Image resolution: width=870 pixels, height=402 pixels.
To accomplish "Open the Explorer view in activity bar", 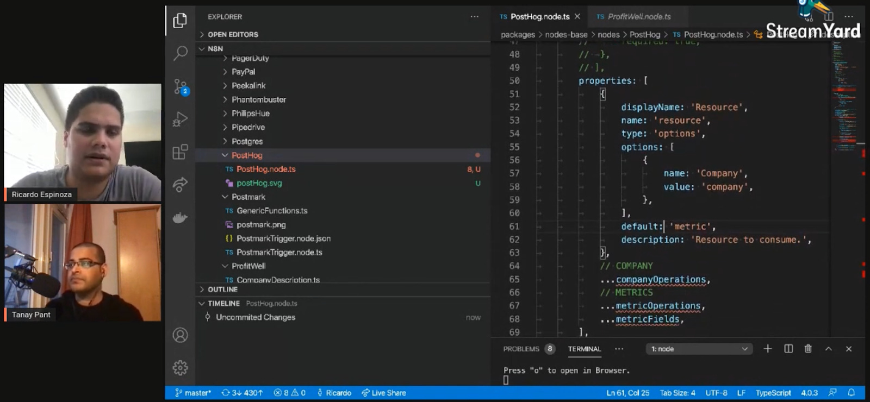I will pos(180,21).
